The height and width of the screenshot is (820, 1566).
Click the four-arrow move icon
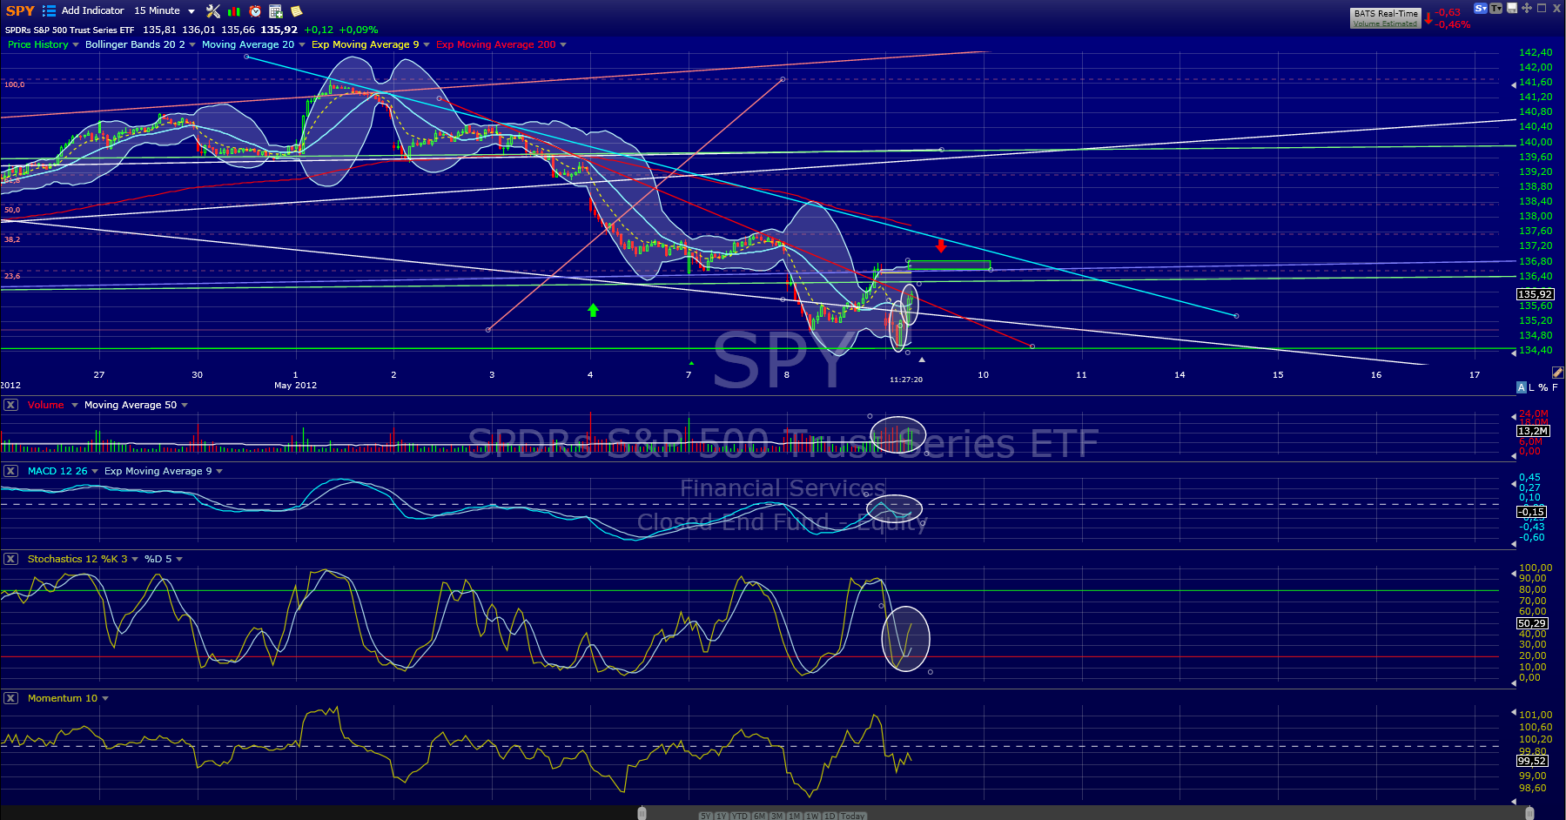(x=1527, y=8)
